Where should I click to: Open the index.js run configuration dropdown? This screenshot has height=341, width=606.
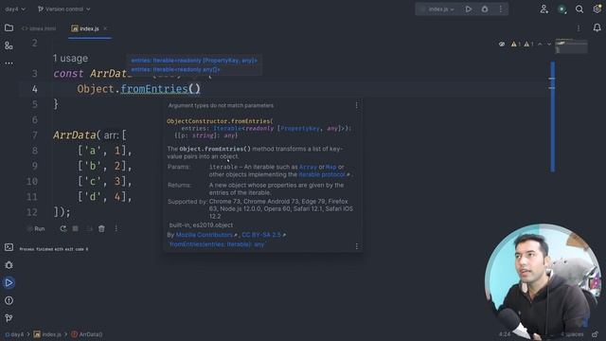point(437,9)
